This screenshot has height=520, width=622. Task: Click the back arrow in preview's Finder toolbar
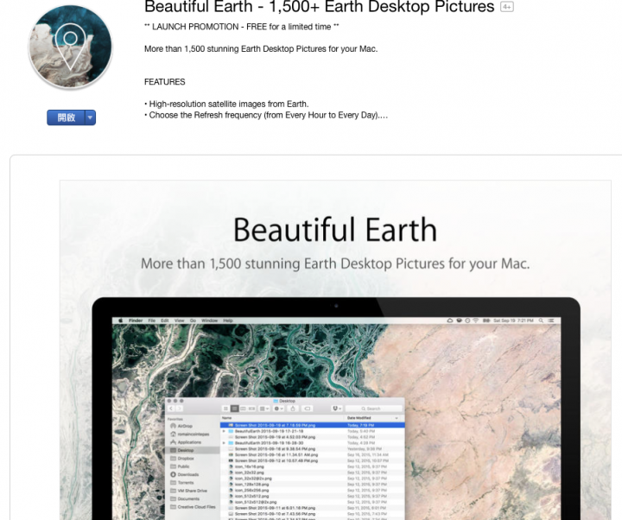point(171,409)
